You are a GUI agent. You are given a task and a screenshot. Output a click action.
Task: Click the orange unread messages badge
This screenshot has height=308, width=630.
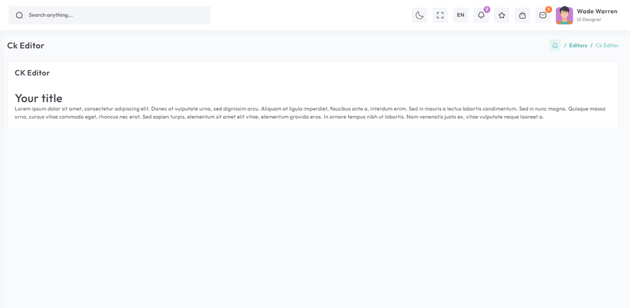(549, 10)
